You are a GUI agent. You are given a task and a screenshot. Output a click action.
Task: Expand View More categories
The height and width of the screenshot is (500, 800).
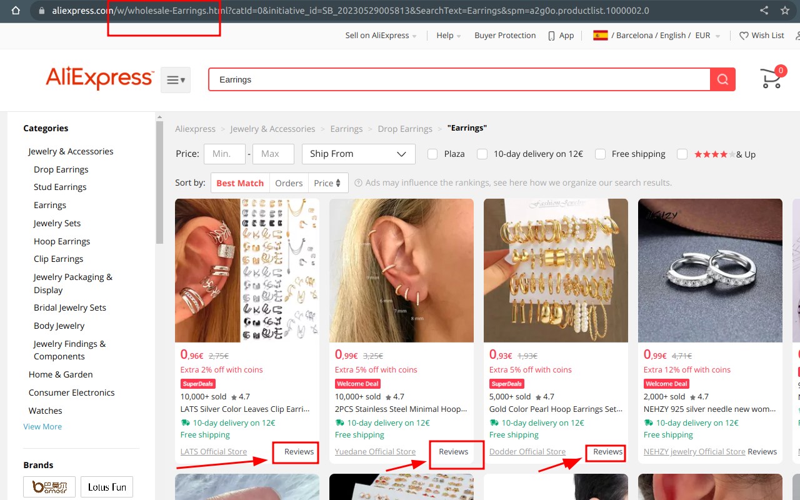(42, 426)
